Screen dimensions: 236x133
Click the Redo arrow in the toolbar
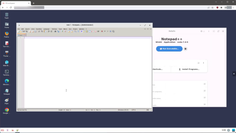click(51, 31)
